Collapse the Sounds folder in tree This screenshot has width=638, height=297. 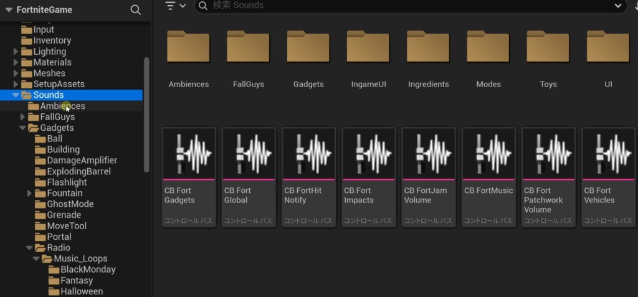[16, 95]
